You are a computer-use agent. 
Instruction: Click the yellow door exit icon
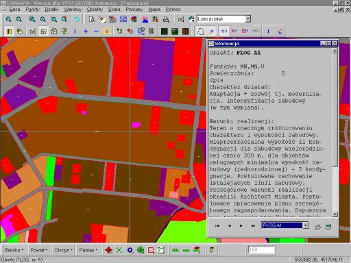pyautogui.click(x=10, y=31)
